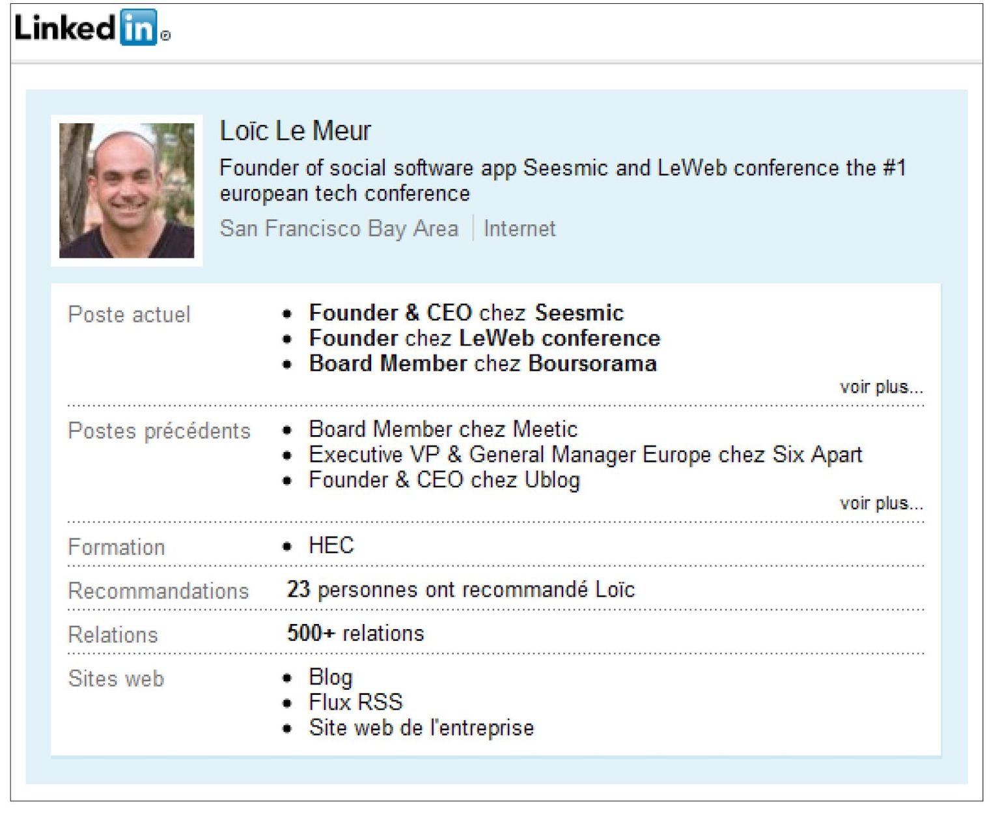This screenshot has height=820, width=1002.
Task: Select Board Member chez Boursorama entry
Action: pos(482,363)
